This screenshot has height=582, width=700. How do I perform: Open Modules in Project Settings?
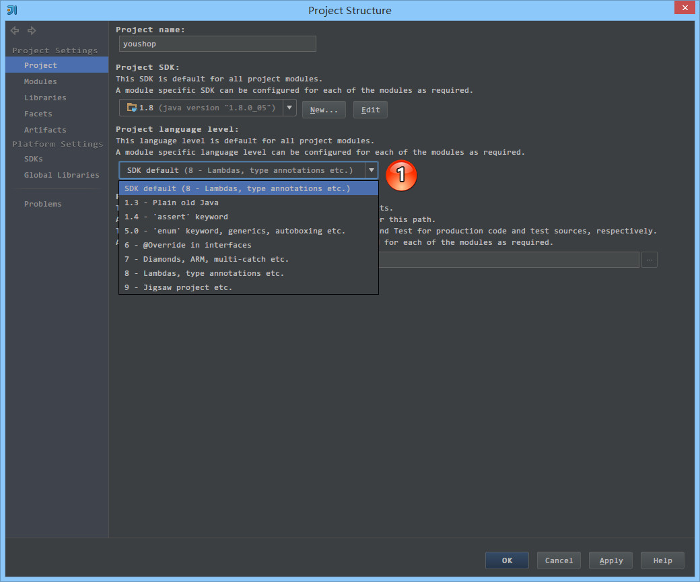40,81
